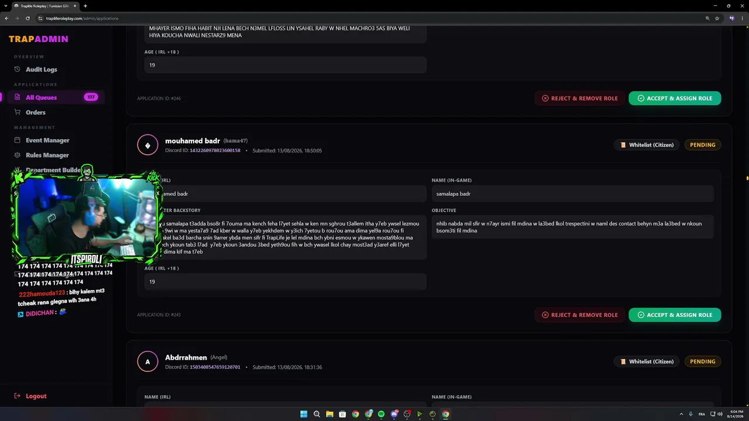749x421 pixels.
Task: Launch File Explorer from taskbar
Action: click(x=329, y=414)
